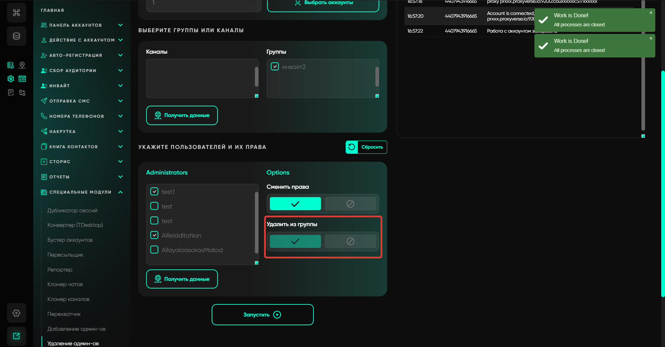This screenshot has width=665, height=347.
Task: Click the server checkmark icon in sidebar
Action: (11, 65)
